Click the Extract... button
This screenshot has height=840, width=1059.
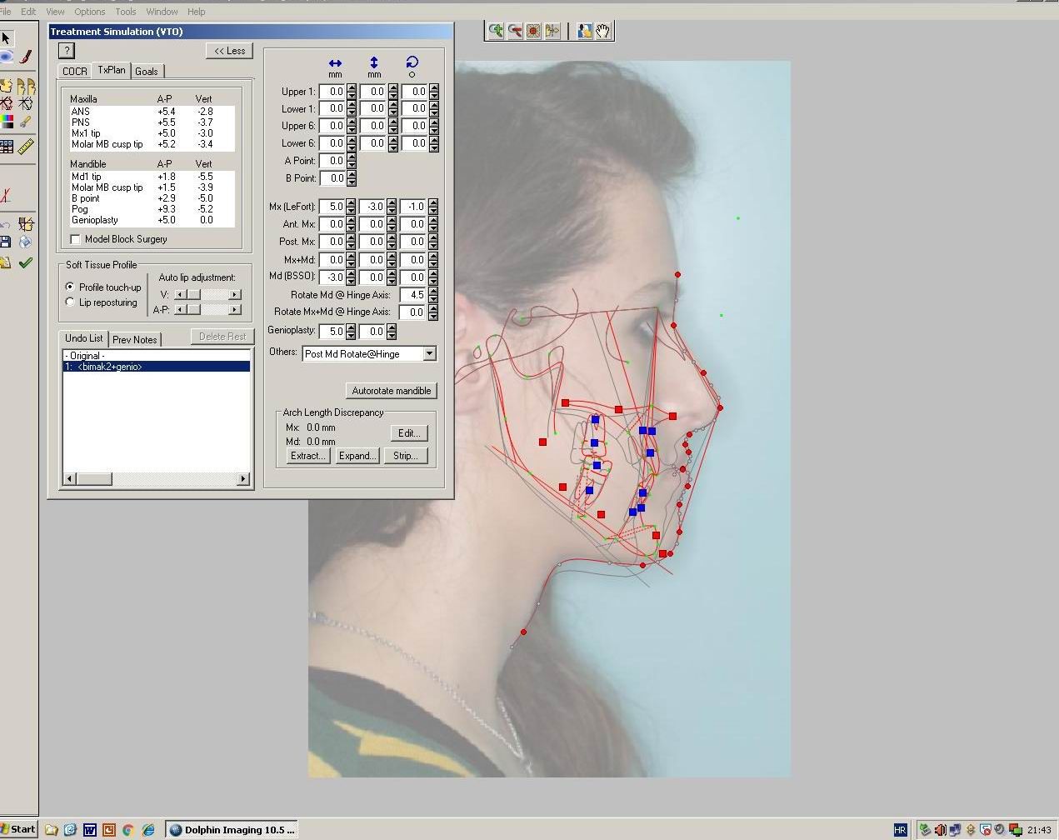pyautogui.click(x=307, y=456)
